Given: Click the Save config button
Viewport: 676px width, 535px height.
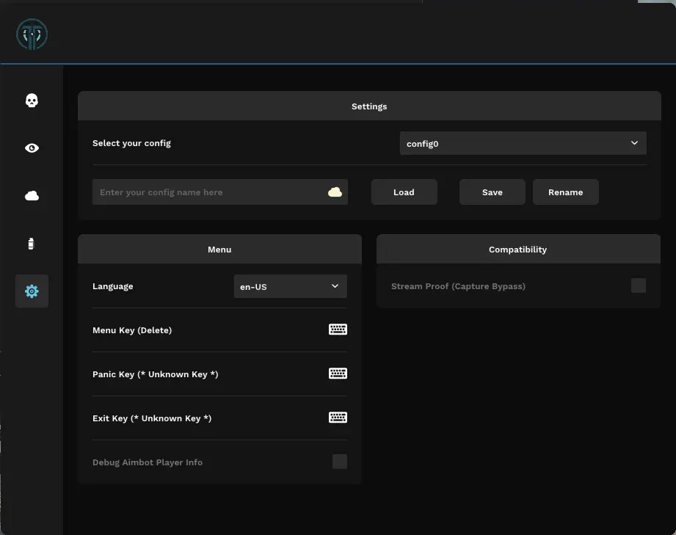Looking at the screenshot, I should [x=493, y=192].
